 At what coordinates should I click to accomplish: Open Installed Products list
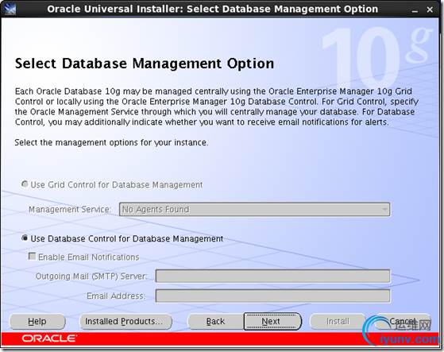click(125, 322)
